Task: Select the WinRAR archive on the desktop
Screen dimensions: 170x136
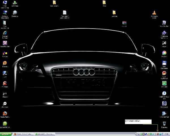Action: [x=124, y=24]
